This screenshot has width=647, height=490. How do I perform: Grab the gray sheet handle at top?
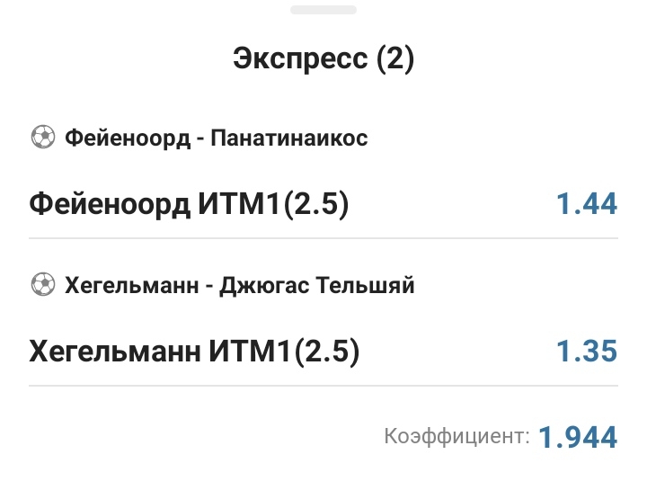pyautogui.click(x=323, y=10)
